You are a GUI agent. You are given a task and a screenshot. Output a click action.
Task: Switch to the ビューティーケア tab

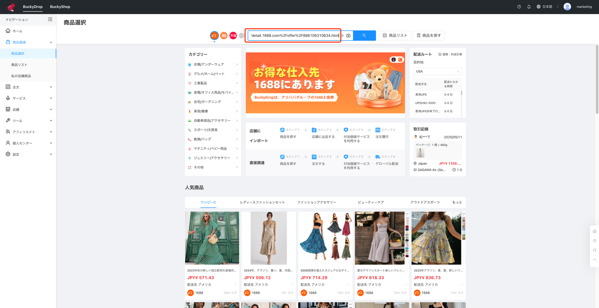click(371, 202)
